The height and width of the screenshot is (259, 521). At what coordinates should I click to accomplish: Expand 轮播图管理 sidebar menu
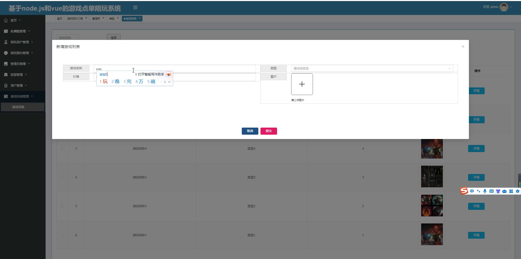coord(29,31)
